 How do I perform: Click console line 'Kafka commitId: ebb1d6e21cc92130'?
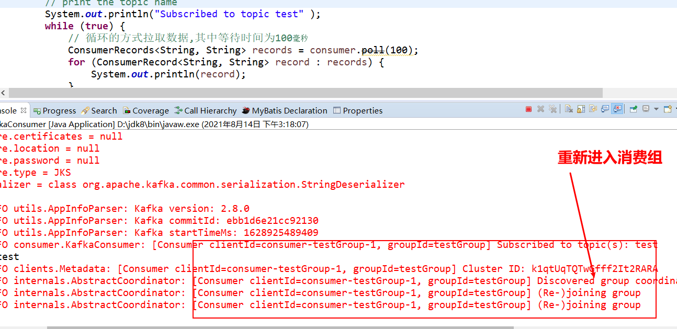pos(159,221)
